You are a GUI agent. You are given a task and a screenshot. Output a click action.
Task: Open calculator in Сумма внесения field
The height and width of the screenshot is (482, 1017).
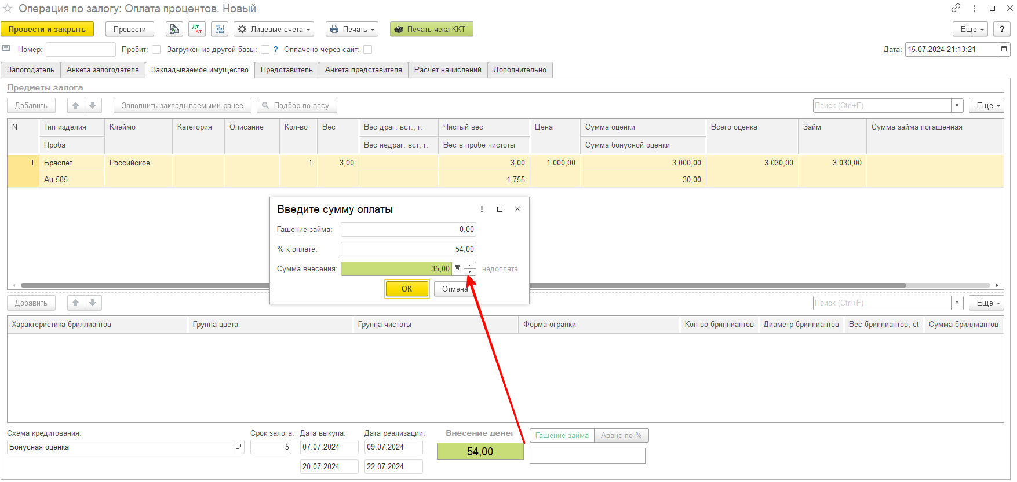click(x=457, y=268)
